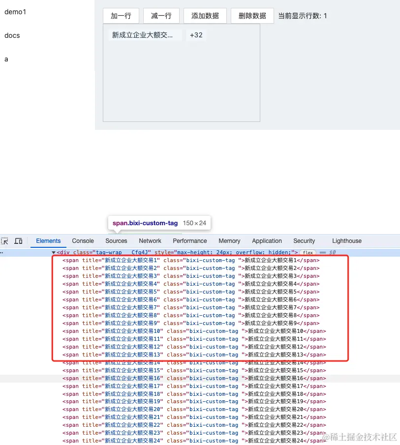Select the span row 新成立企业大额交易23

(x=194, y=433)
